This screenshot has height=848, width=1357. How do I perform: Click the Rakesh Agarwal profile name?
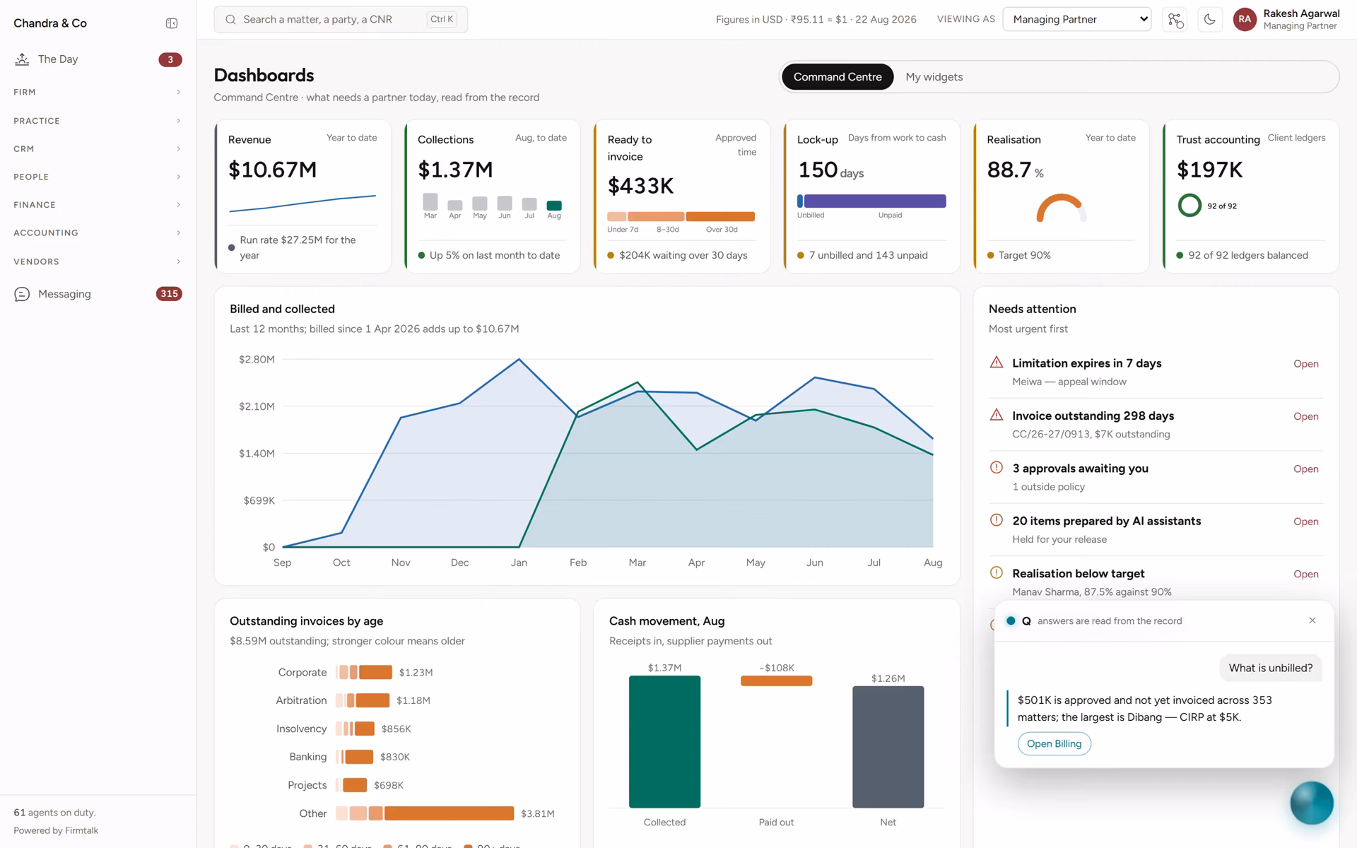(x=1301, y=13)
